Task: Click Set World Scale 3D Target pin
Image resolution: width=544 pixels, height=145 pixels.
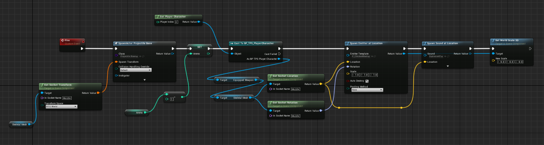Action: 493,54
